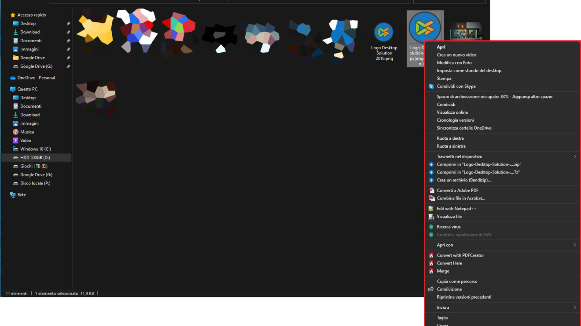The width and height of the screenshot is (581, 326).
Task: Open Desktop under Accesso rapido
Action: (x=28, y=24)
